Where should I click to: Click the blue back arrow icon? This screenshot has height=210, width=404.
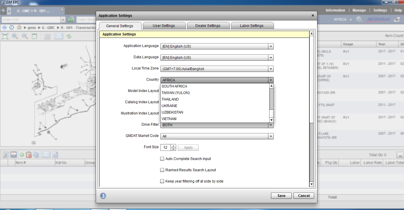(x=4, y=28)
